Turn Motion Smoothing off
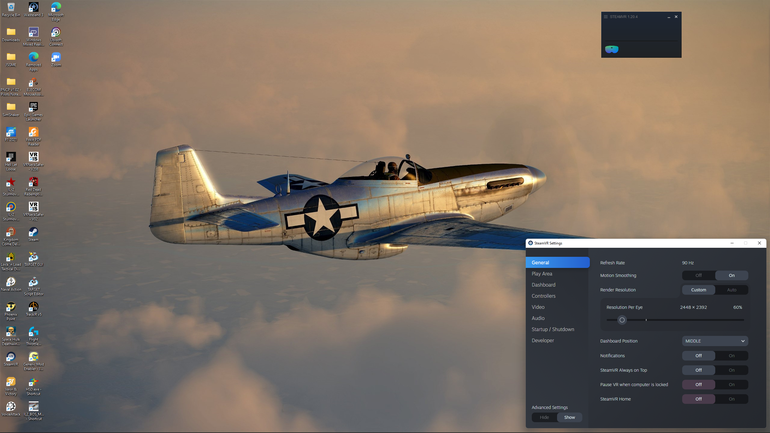This screenshot has width=770, height=433. [x=698, y=275]
